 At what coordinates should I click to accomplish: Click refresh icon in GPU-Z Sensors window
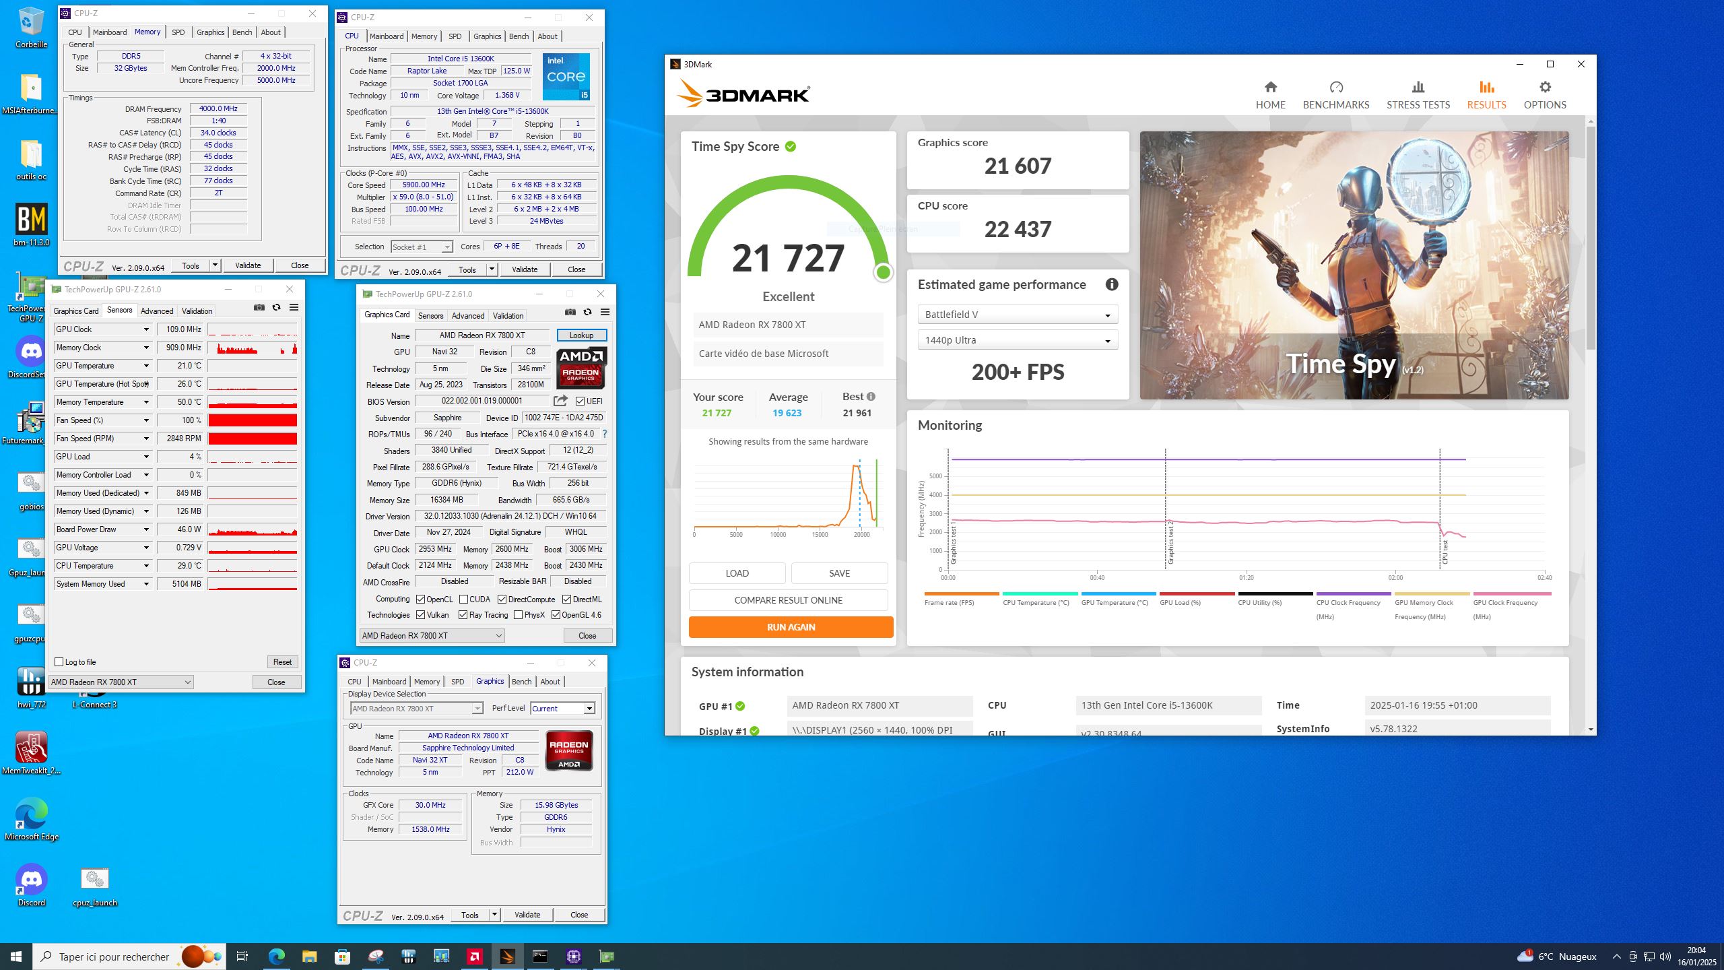tap(276, 307)
